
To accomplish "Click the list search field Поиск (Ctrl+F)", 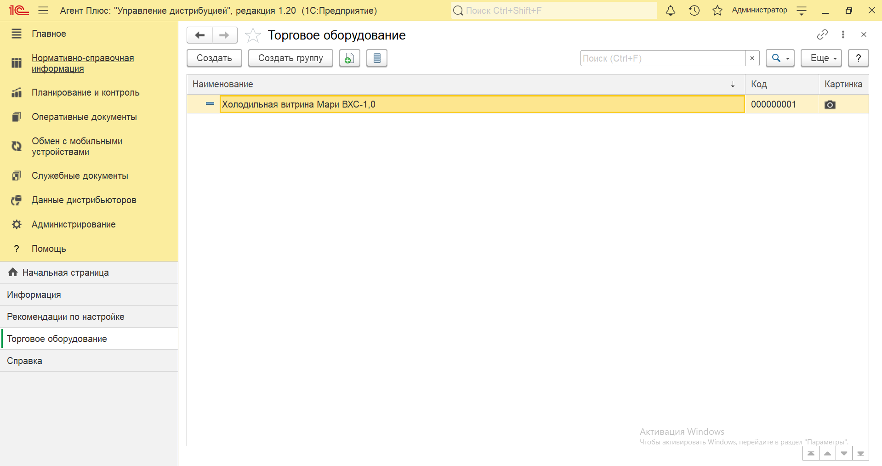I will 662,58.
